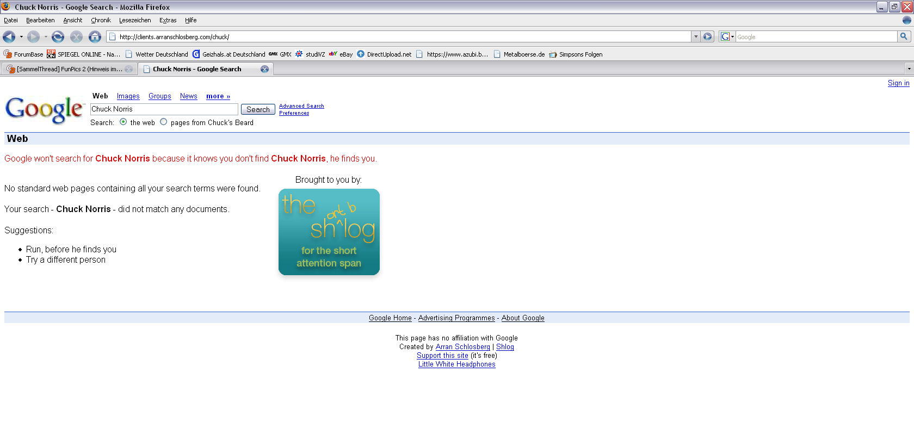Screen dimensions: 914x428
Task: Open the studiVZ bookmark
Action: 310,54
